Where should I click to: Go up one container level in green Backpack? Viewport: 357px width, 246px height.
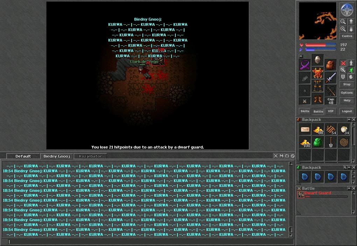(345, 167)
